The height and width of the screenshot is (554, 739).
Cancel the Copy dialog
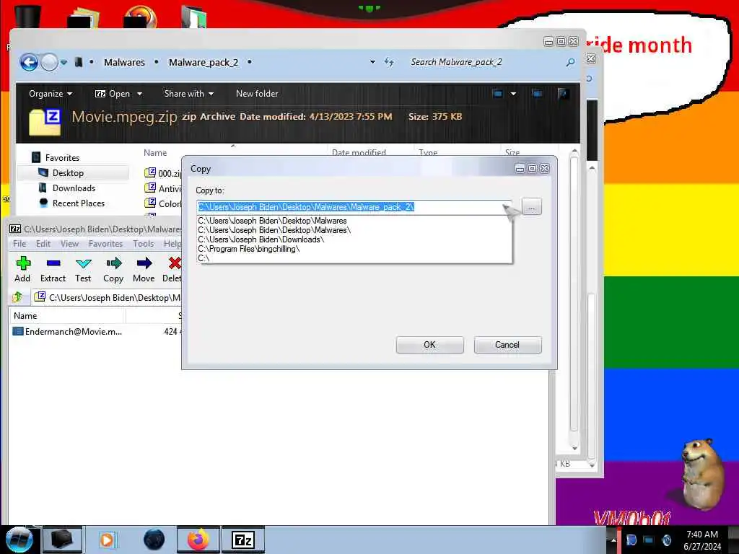(507, 345)
